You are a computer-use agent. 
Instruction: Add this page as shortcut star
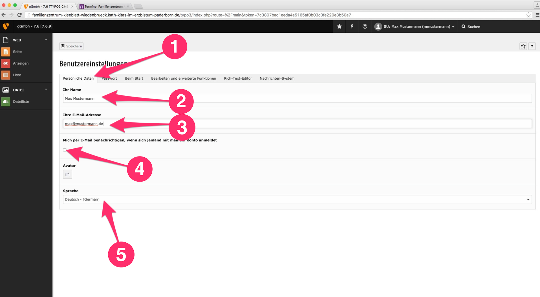click(523, 46)
